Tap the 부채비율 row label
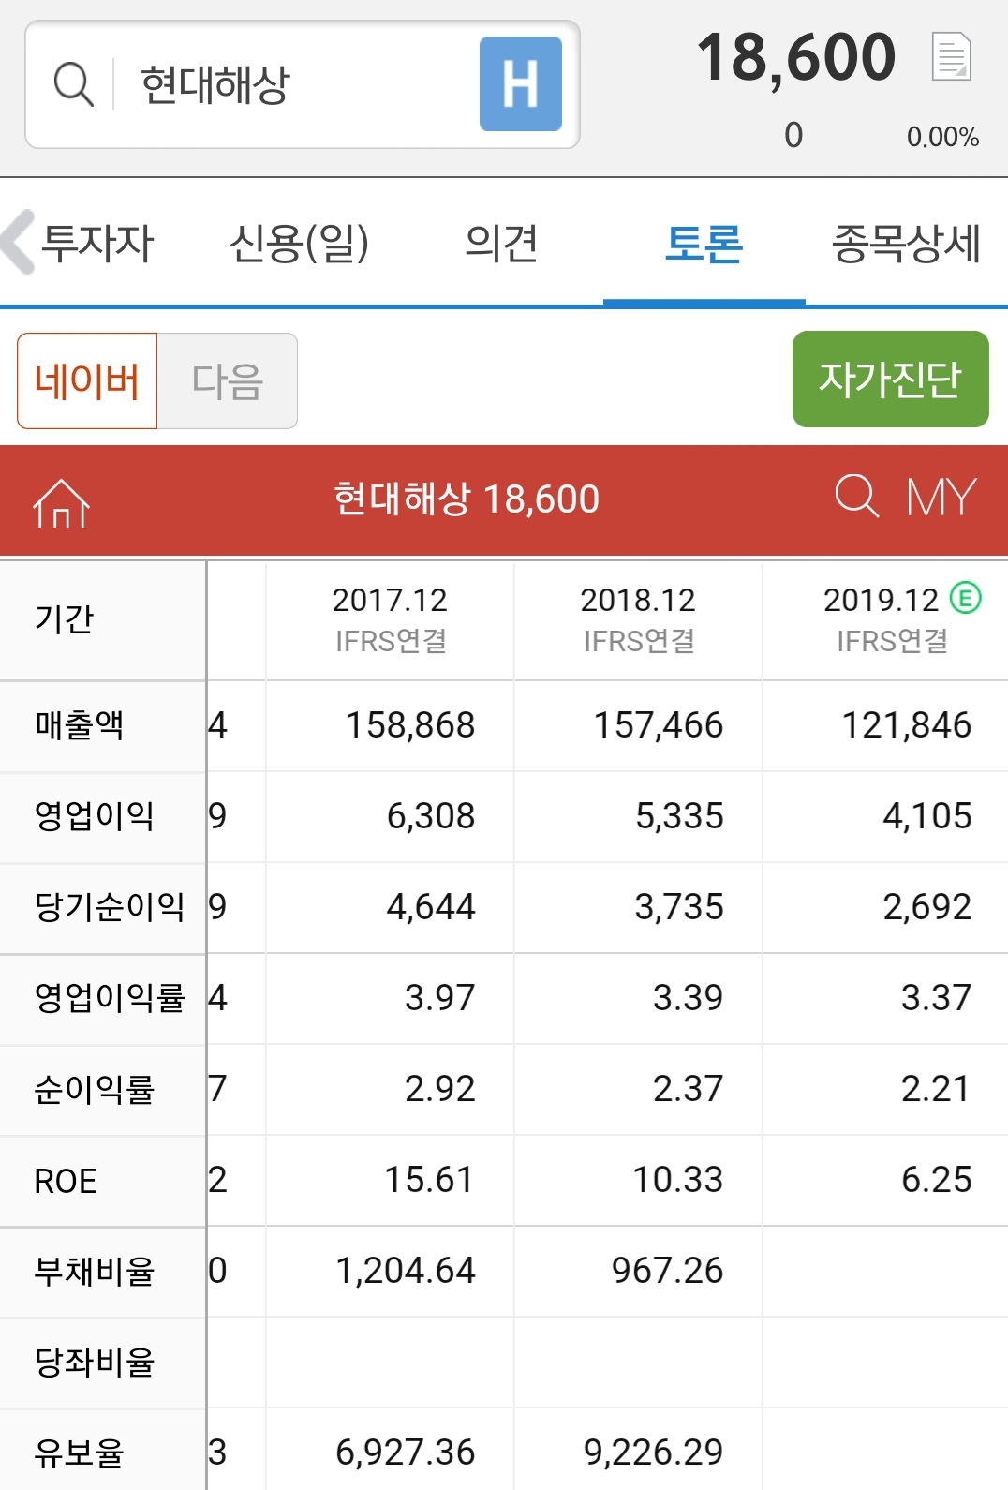This screenshot has height=1490, width=1008. pos(94,1272)
